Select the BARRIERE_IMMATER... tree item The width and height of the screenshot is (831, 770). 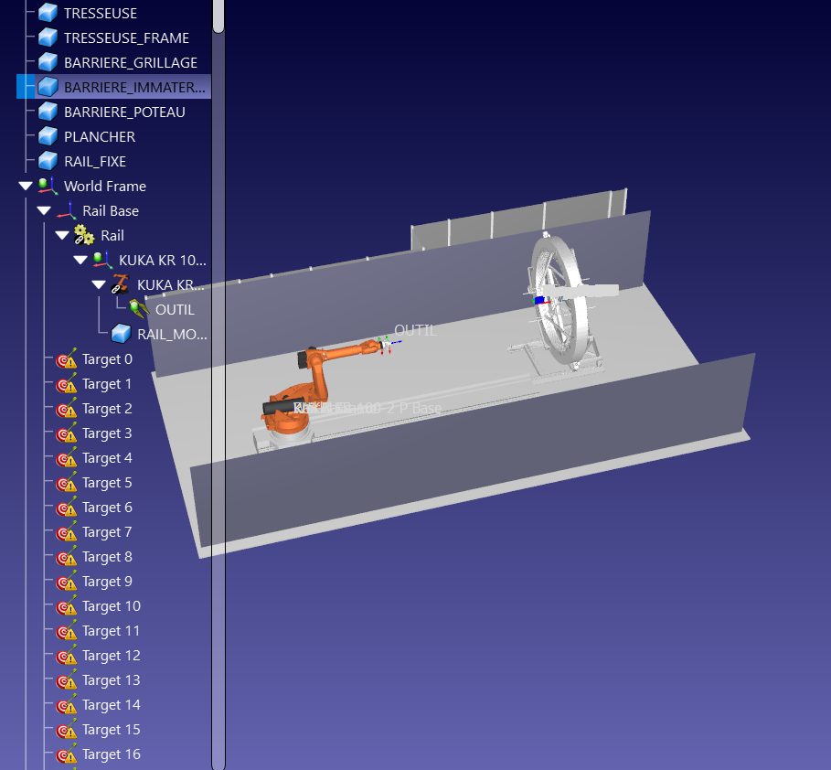point(133,88)
